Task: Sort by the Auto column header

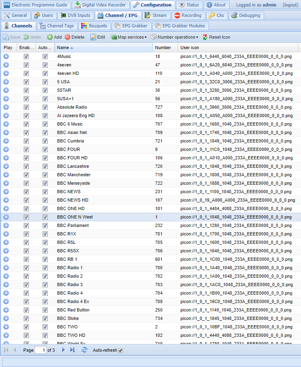Action: 45,47
